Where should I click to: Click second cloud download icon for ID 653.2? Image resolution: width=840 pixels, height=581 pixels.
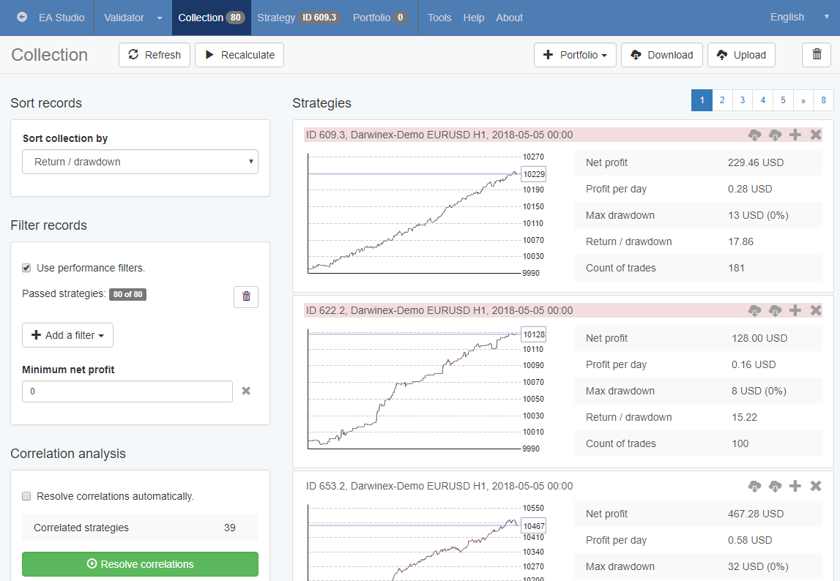pos(775,486)
